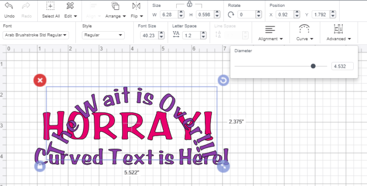Click the Letter Space field 1.2
Image resolution: width=367 pixels, height=186 pixels.
[191, 36]
